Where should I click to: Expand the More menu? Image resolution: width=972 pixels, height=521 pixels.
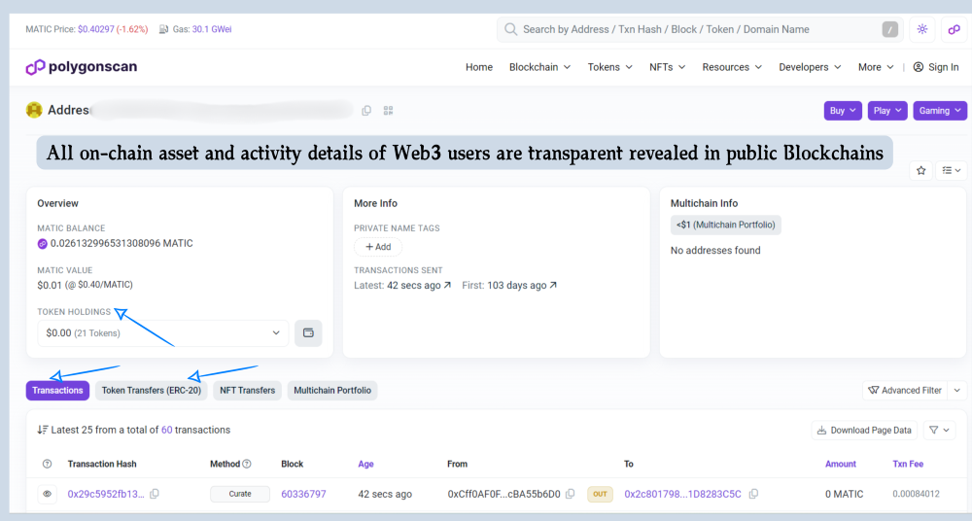876,67
